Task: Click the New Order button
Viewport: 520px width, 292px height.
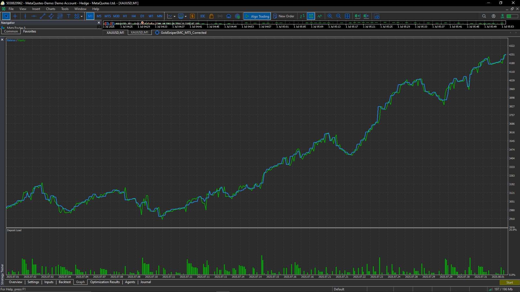Action: (x=284, y=16)
